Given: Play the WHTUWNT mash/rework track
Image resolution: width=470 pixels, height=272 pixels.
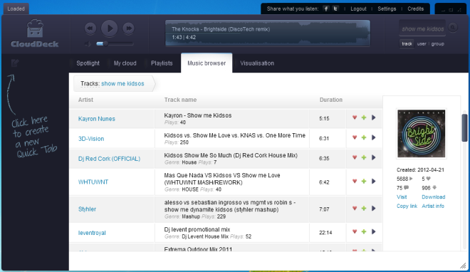Looking at the screenshot, I should click(x=373, y=182).
